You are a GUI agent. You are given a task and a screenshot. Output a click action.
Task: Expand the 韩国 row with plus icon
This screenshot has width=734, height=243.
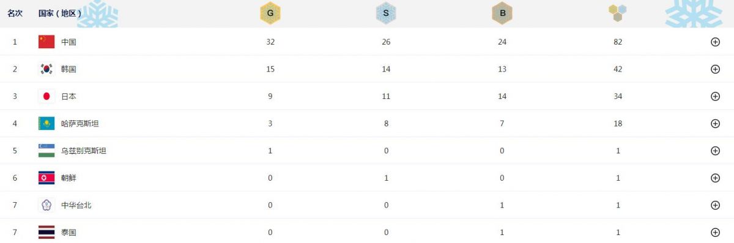tap(715, 69)
